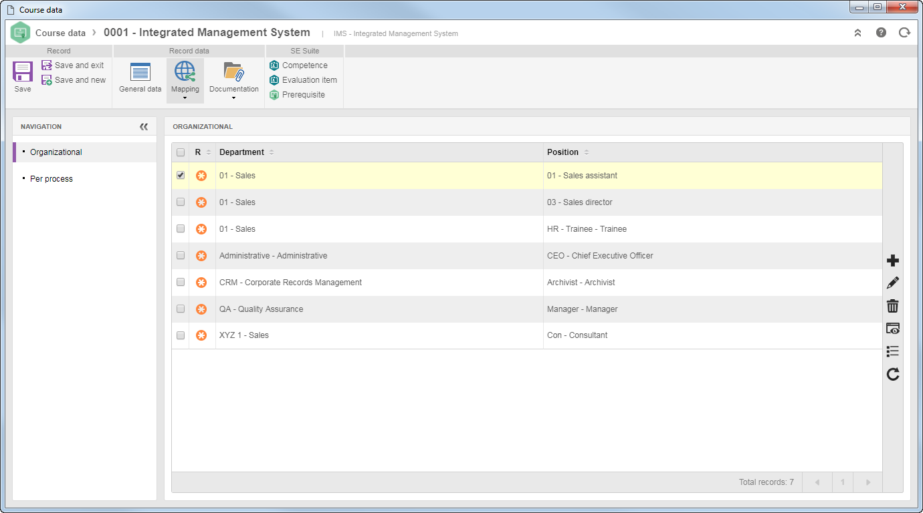Select Per process in navigation
Viewport: 923px width, 513px height.
pyautogui.click(x=52, y=179)
